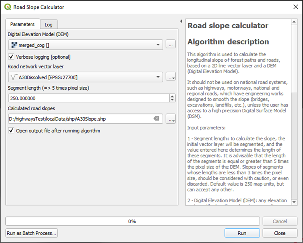Click the Segment length spinner arrows
The image size is (303, 243).
tap(173, 98)
